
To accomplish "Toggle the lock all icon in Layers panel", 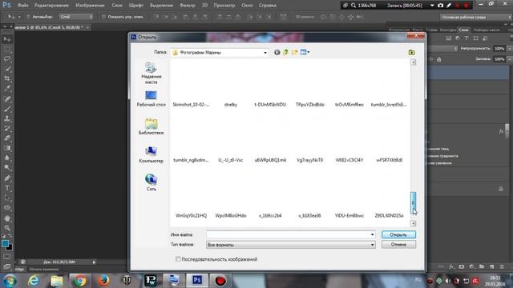I will pos(439,59).
